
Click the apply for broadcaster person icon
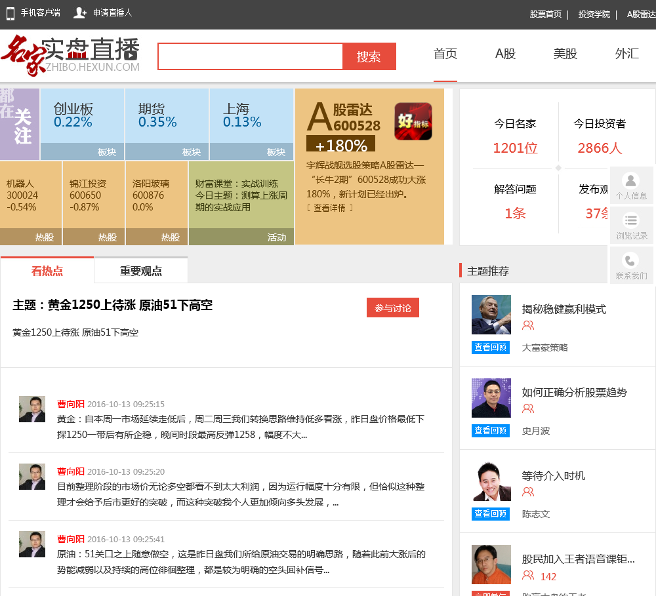80,13
